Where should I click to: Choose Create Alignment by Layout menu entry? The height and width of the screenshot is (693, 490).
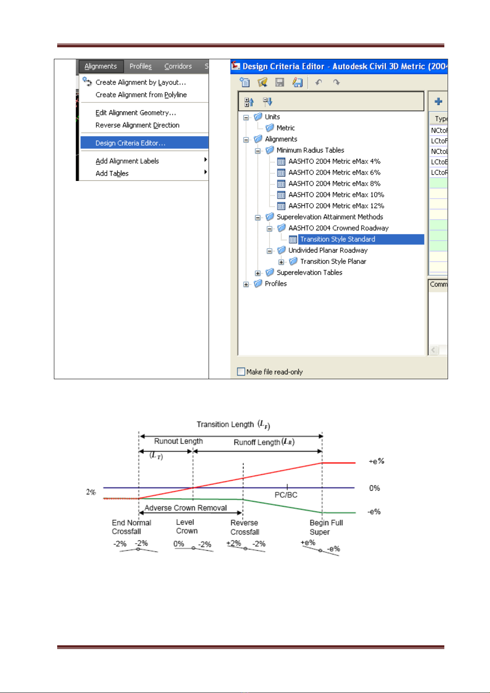tap(144, 82)
